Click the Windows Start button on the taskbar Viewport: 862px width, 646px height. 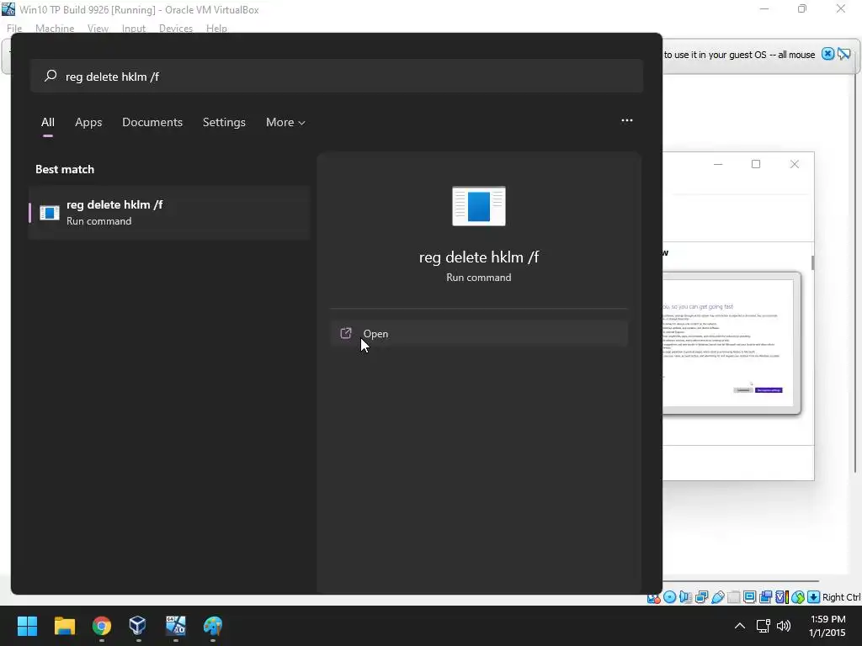click(x=27, y=626)
